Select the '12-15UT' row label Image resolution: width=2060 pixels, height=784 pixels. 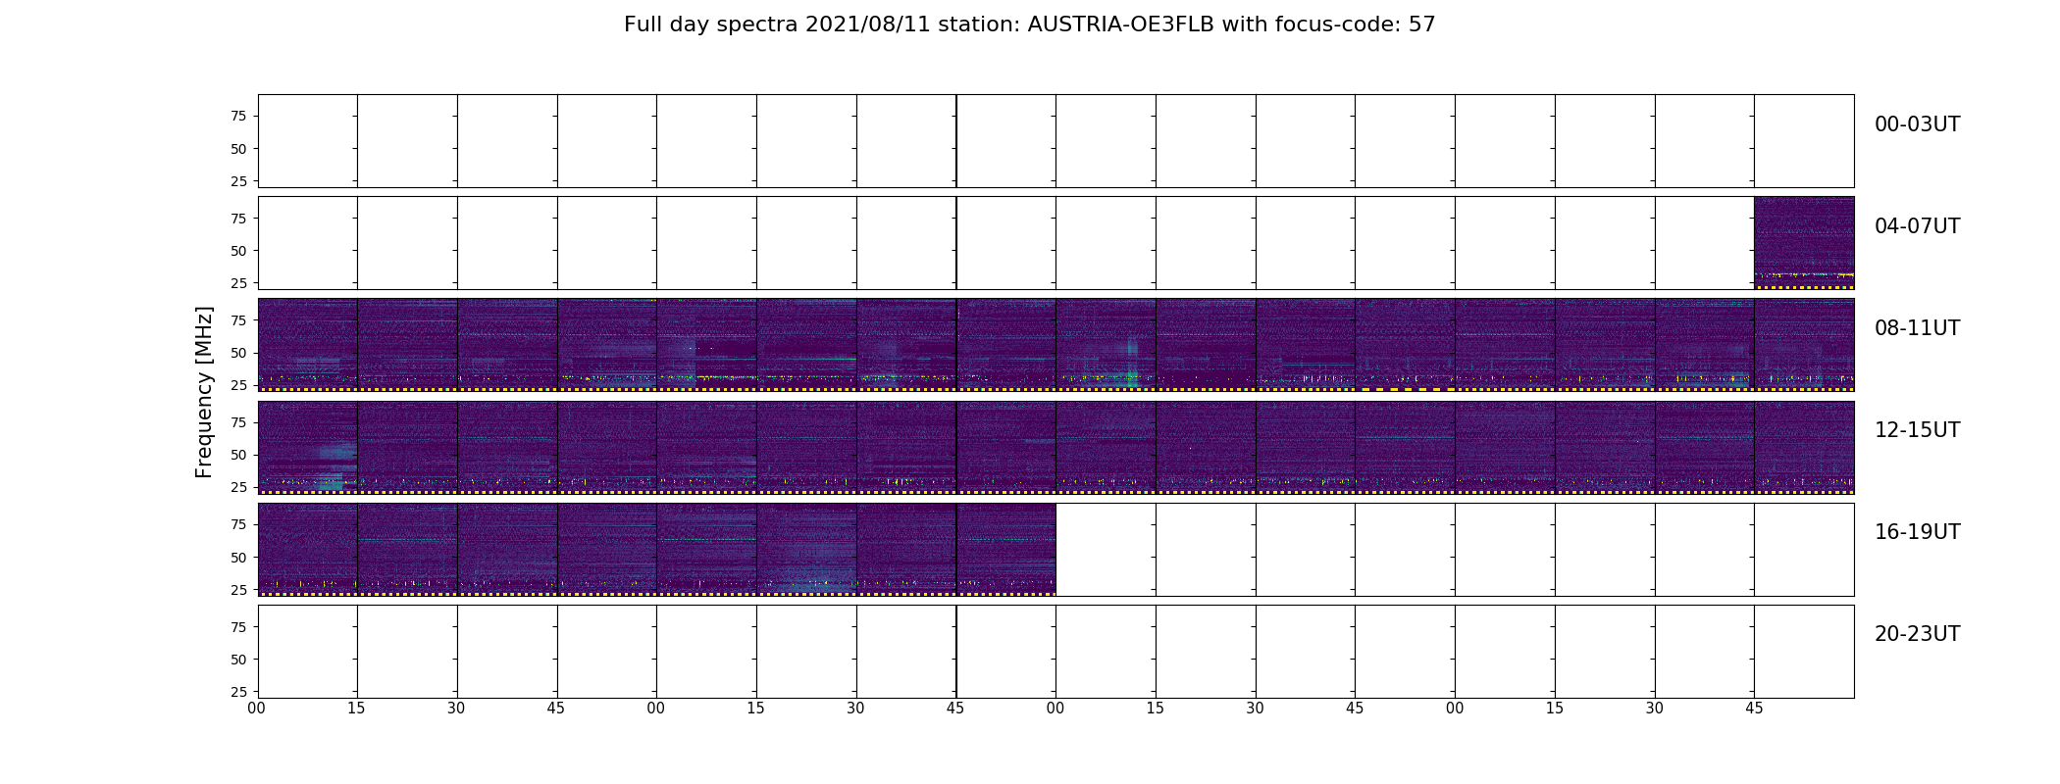(x=1917, y=430)
